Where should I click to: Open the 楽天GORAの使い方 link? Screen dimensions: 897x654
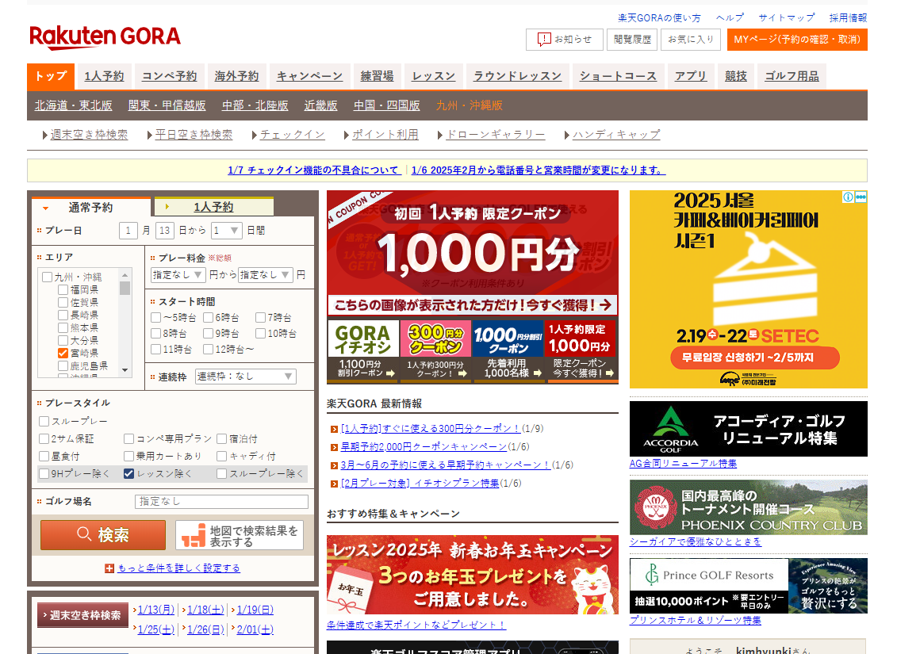659,17
